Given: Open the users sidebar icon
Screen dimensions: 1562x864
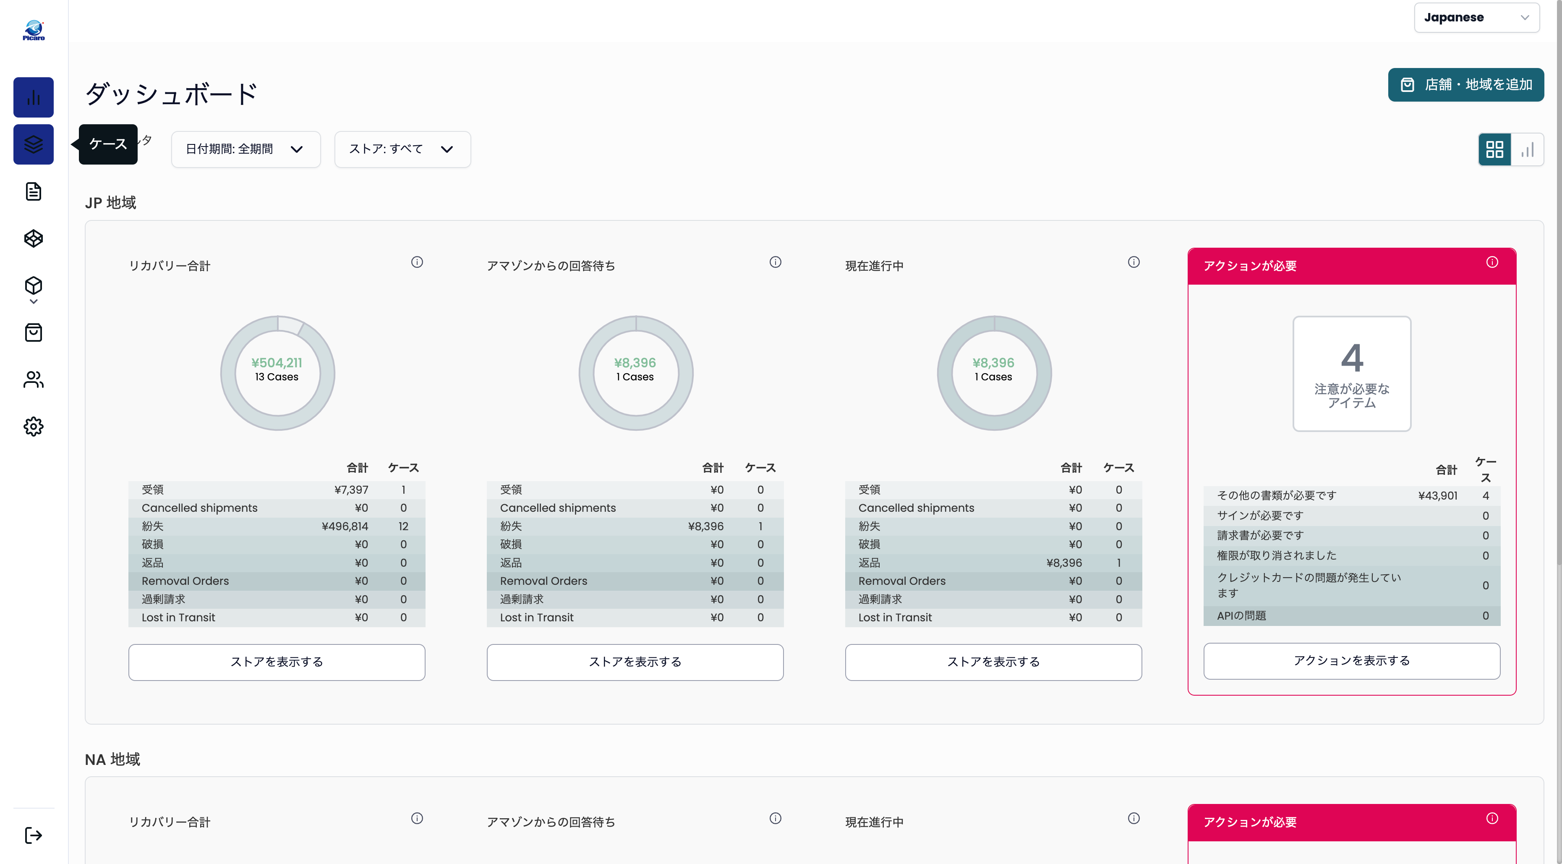Looking at the screenshot, I should tap(33, 379).
